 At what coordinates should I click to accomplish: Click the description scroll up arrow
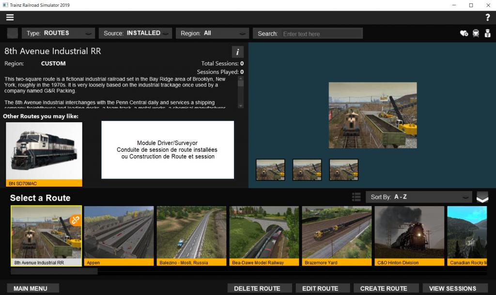(x=241, y=78)
